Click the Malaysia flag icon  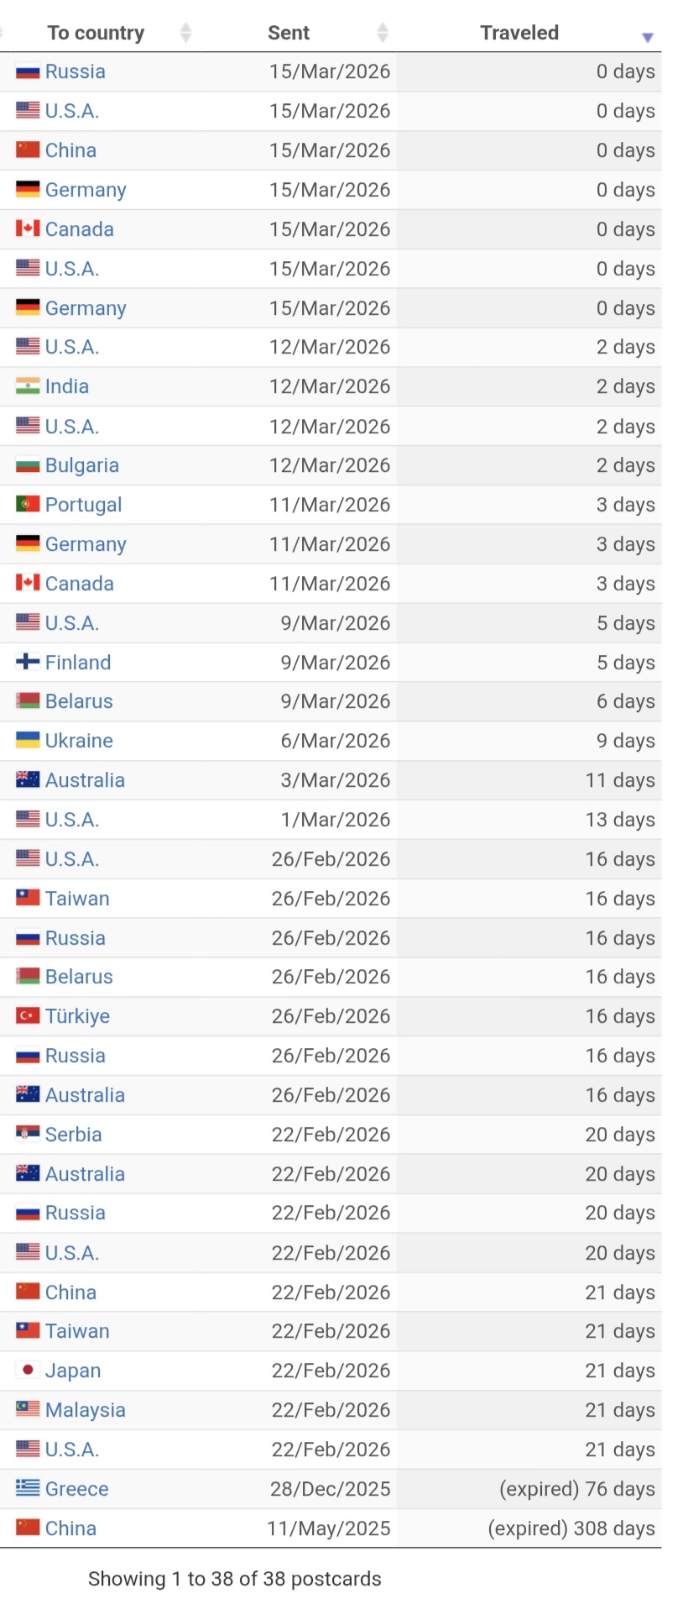(28, 1410)
